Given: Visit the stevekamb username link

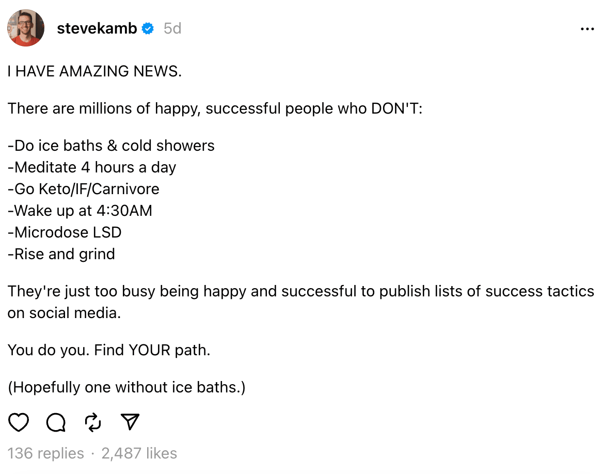Looking at the screenshot, I should tap(97, 28).
